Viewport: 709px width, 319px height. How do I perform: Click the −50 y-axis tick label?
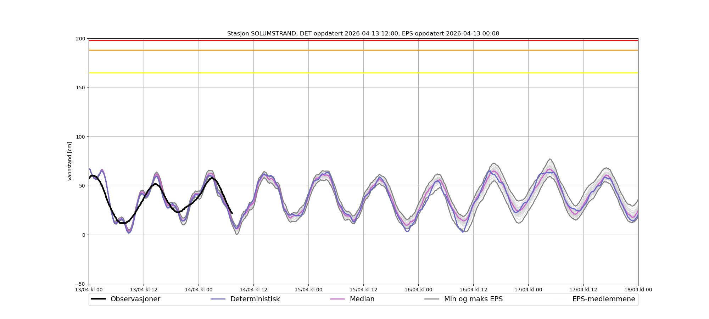(80, 284)
